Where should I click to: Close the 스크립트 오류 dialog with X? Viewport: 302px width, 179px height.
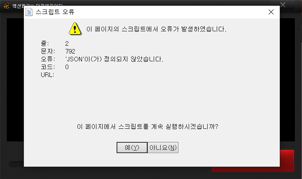click(271, 12)
